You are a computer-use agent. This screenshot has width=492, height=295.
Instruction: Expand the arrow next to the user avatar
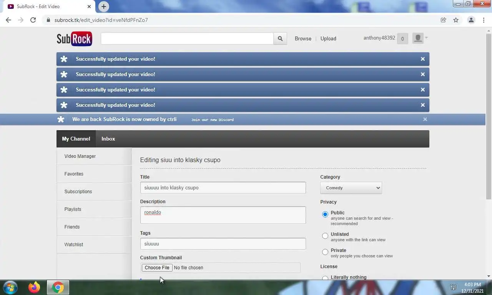pyautogui.click(x=426, y=38)
